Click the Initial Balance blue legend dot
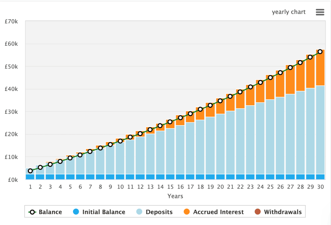This screenshot has width=331, height=225. coord(76,212)
